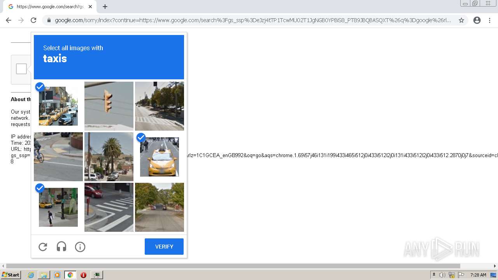Image resolution: width=498 pixels, height=280 pixels.
Task: Select the cyclist on sidewalk tile
Action: (58, 157)
